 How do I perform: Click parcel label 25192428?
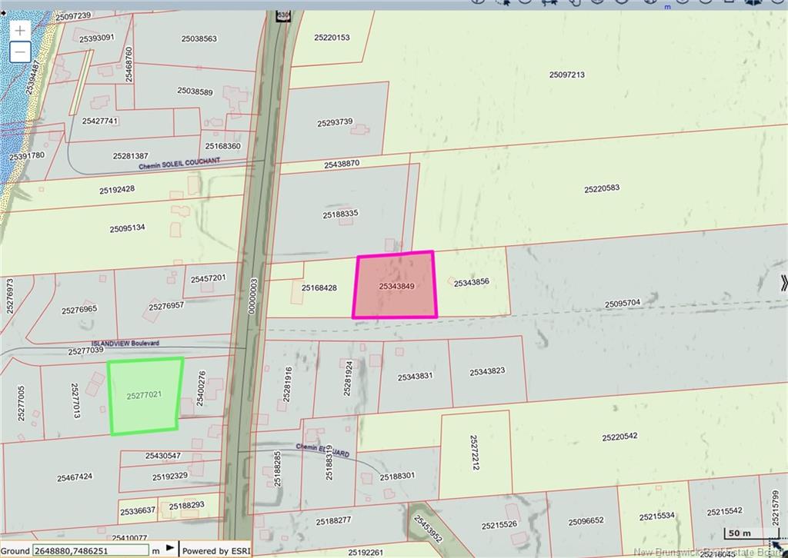117,190
